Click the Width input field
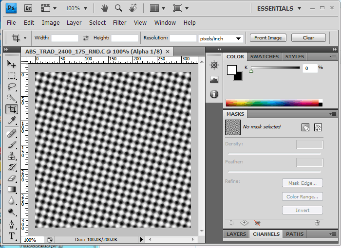Image resolution: width=341 pixels, height=248 pixels. tap(65, 38)
